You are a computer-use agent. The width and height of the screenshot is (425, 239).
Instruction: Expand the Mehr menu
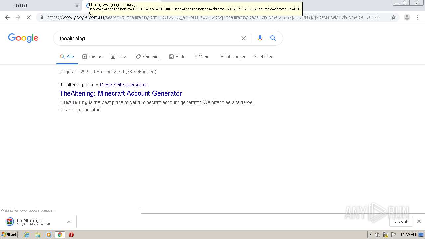(x=202, y=57)
